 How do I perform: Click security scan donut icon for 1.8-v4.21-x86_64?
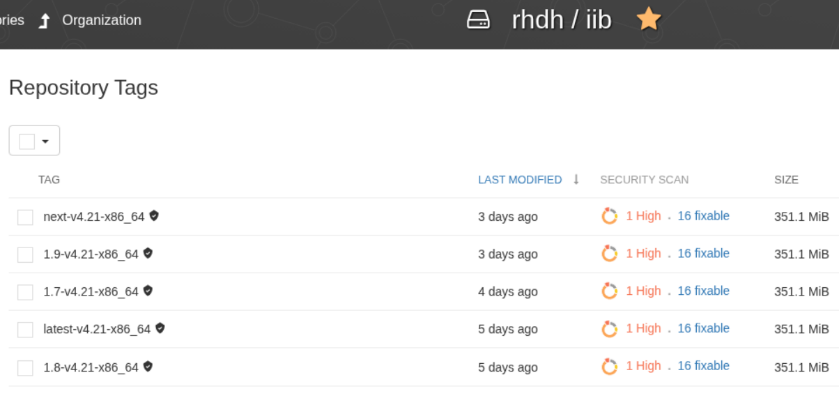pos(610,367)
